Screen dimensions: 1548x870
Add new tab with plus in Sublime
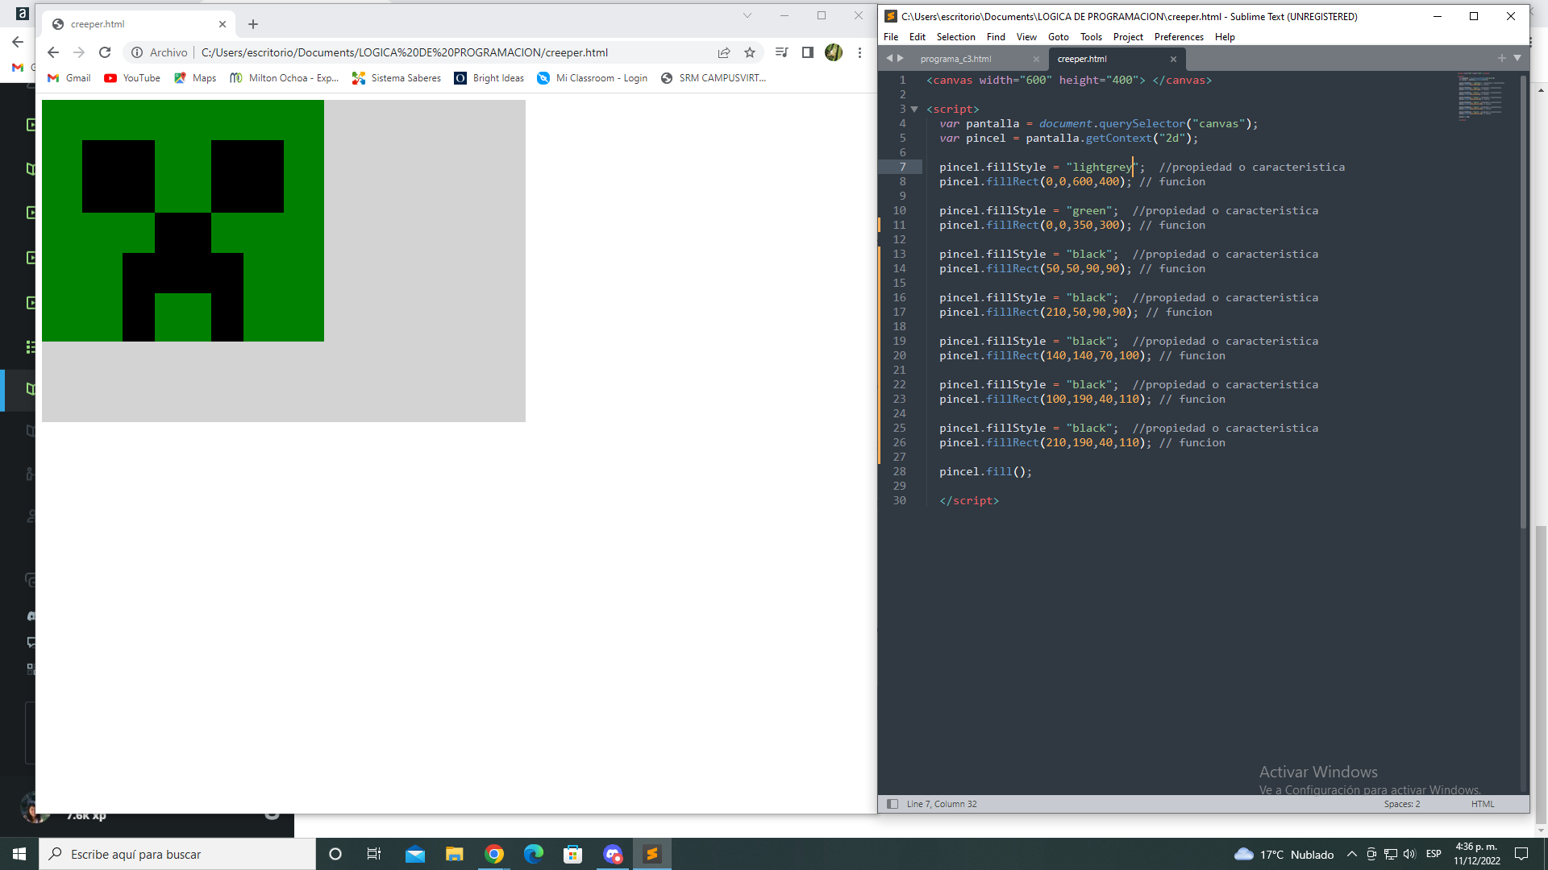(1501, 58)
